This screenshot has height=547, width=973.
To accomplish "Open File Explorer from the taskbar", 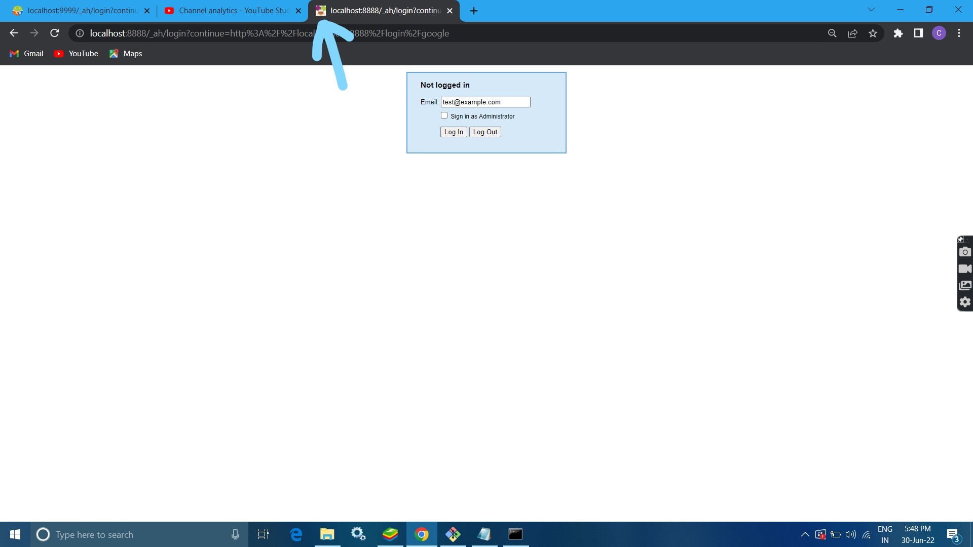I will [327, 534].
